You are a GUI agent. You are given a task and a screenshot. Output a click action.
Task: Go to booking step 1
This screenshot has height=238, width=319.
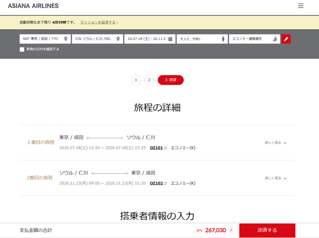[x=136, y=80]
